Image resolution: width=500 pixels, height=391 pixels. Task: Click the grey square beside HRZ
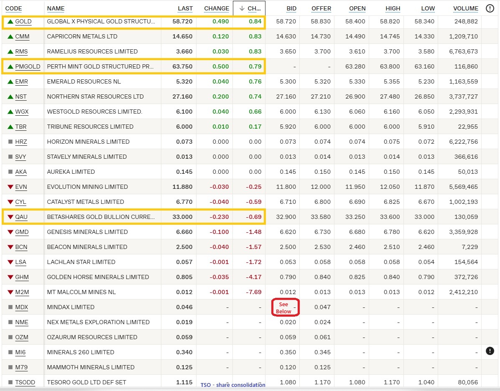click(10, 142)
